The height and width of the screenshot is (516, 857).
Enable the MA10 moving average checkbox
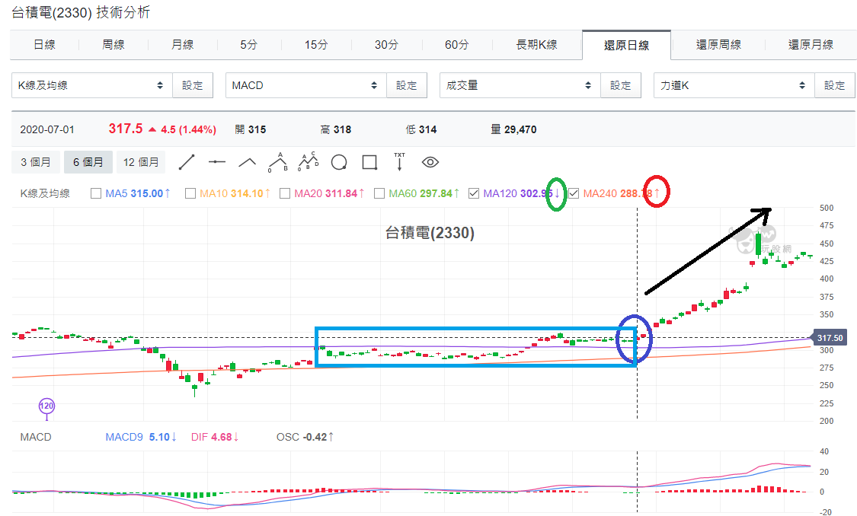pos(190,193)
